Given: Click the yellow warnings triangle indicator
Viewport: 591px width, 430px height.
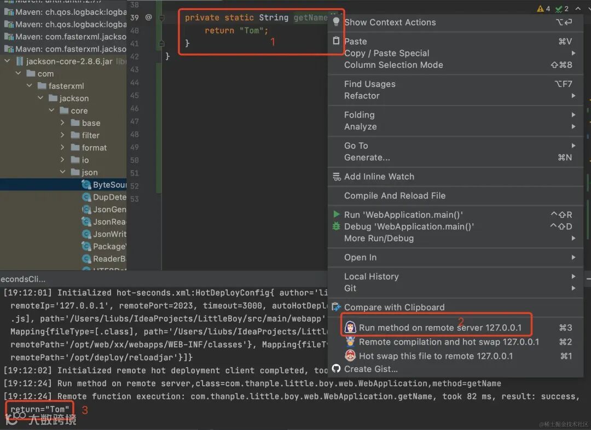Looking at the screenshot, I should coord(541,9).
